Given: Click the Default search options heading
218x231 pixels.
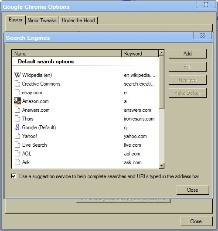Looking at the screenshot, I should tap(46, 62).
